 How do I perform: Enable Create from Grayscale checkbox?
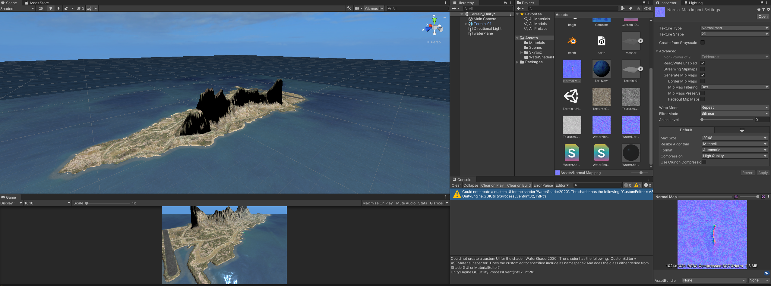point(703,42)
